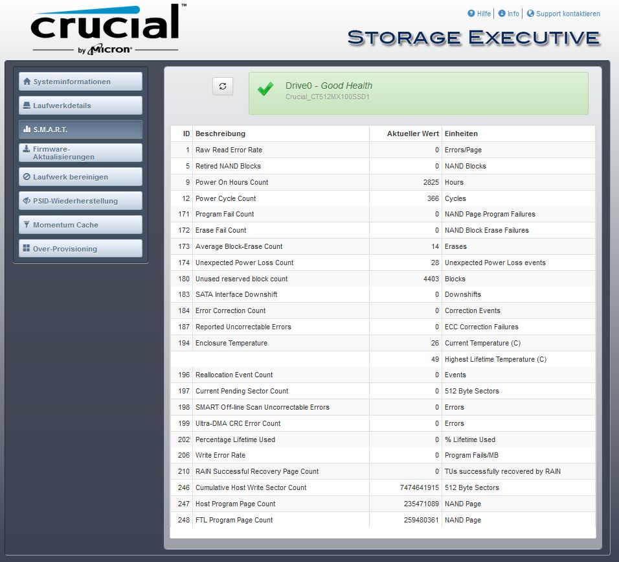619x562 pixels.
Task: Click the Crucial_CT512MX100SSD1 model text
Action: coord(327,97)
